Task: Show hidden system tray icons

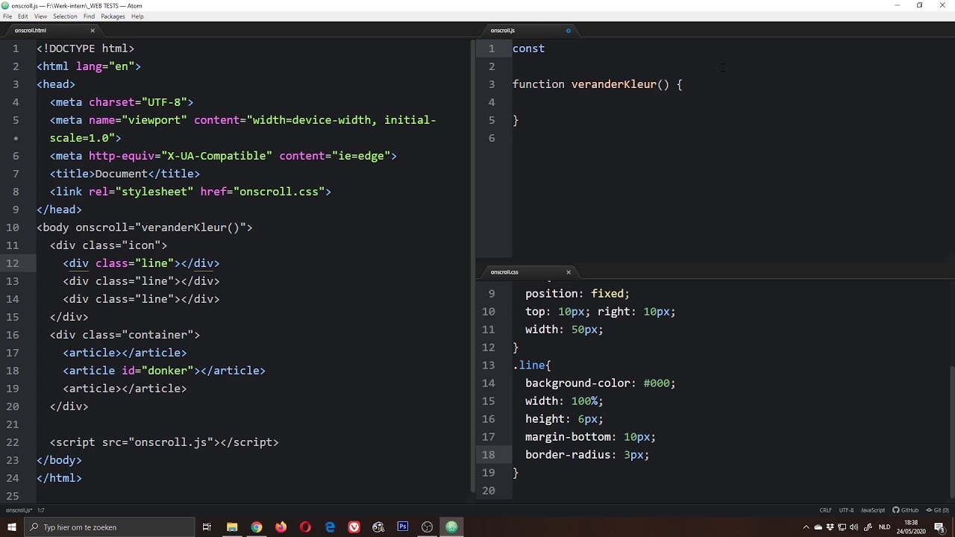Action: [x=806, y=527]
